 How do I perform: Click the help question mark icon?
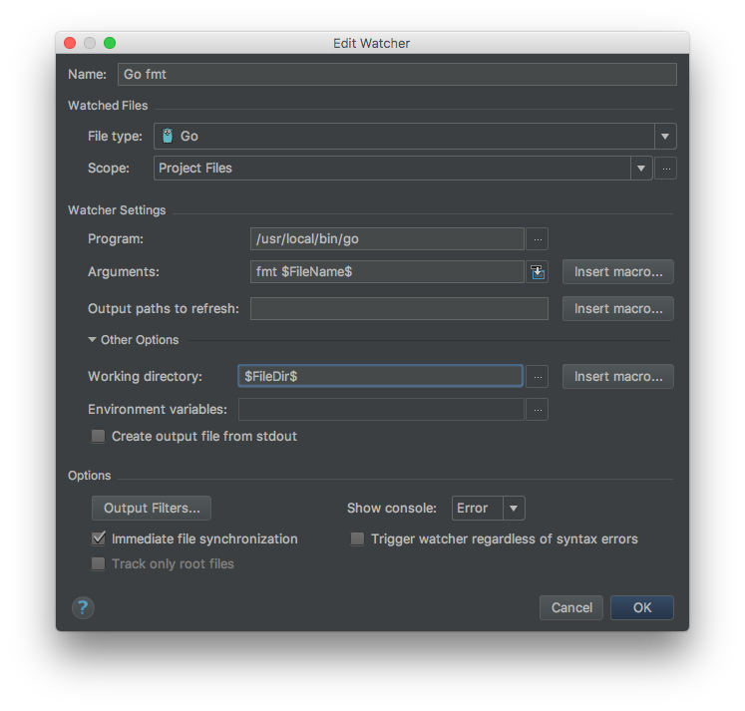point(83,607)
